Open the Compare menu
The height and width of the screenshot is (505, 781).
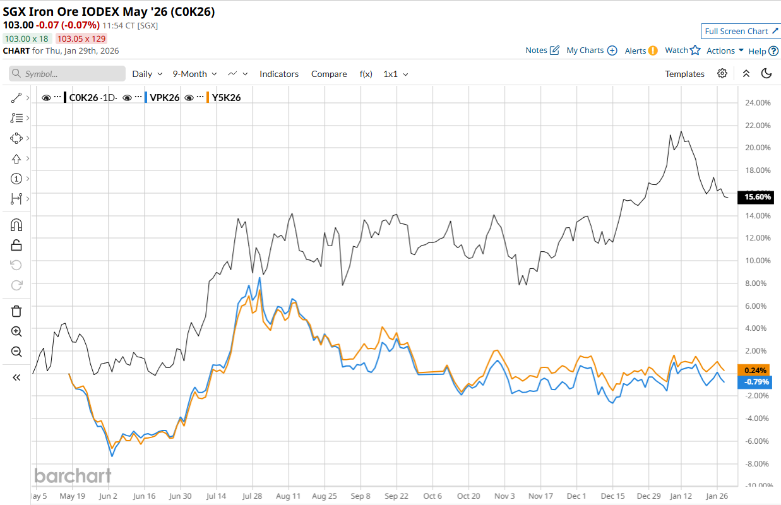pyautogui.click(x=329, y=74)
